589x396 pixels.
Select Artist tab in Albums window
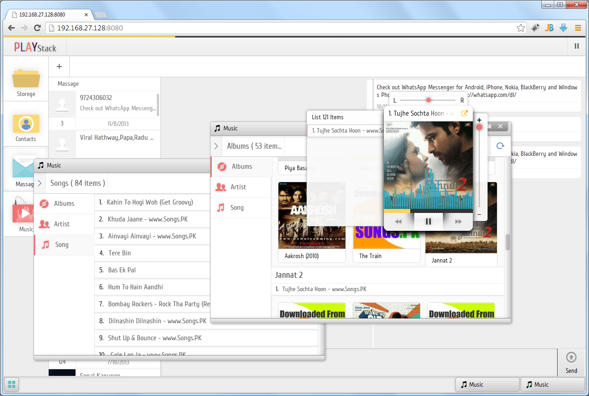point(241,187)
